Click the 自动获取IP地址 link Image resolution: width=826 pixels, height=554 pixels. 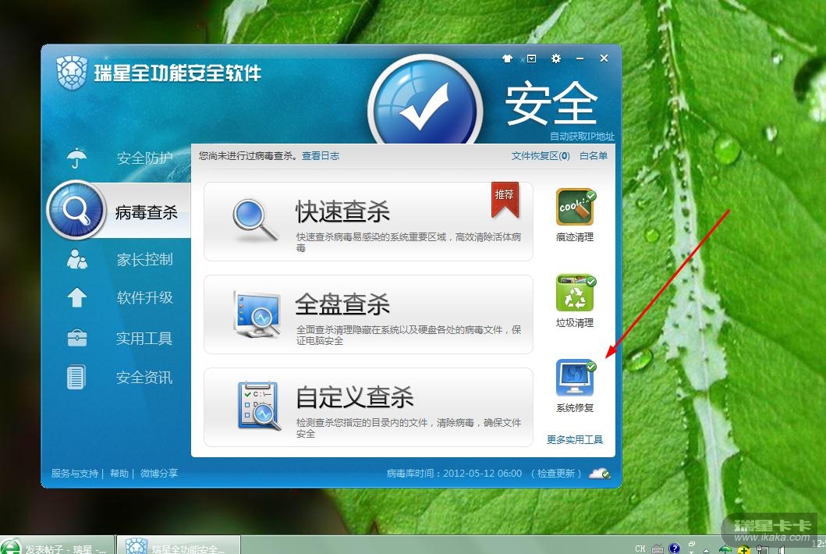point(582,137)
